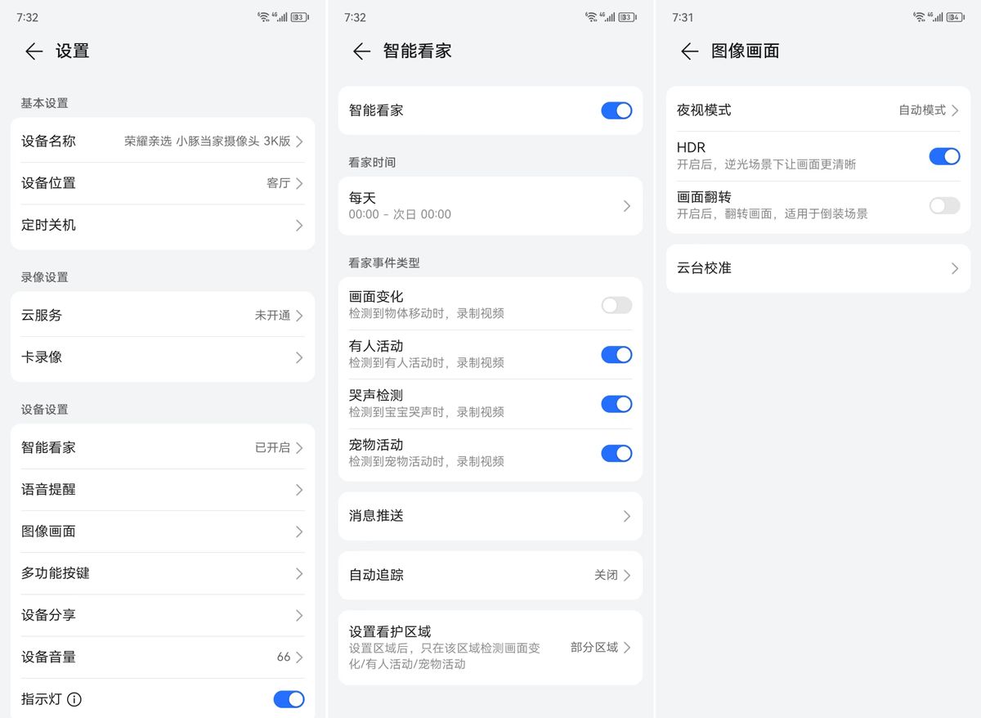This screenshot has height=718, width=981.
Task: Tap the chevron icon beside 消息推送
Action: (626, 516)
